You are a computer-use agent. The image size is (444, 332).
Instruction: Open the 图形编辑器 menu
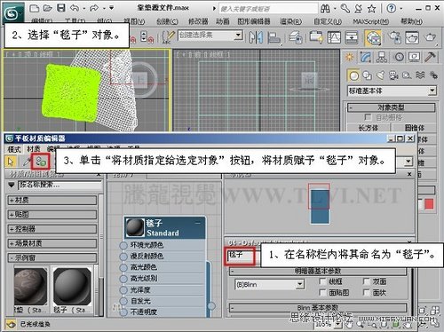click(254, 21)
